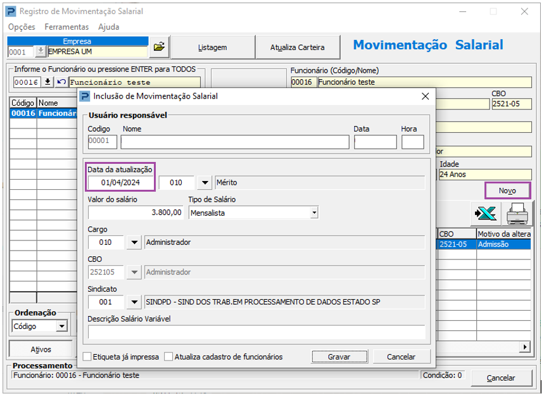The image size is (544, 396).
Task: Click the company code lookup arrow icon
Action: tap(41, 52)
